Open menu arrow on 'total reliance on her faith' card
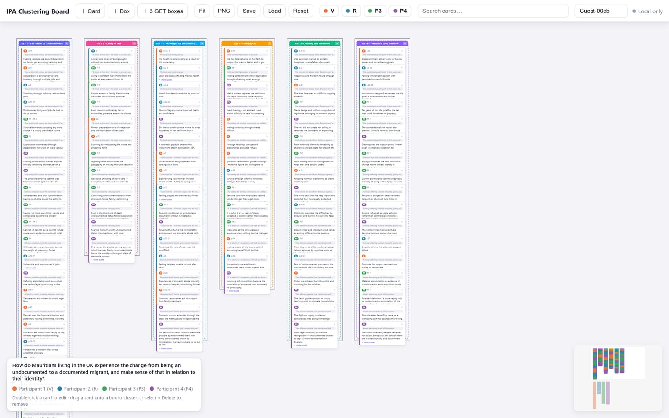 coord(266,51)
